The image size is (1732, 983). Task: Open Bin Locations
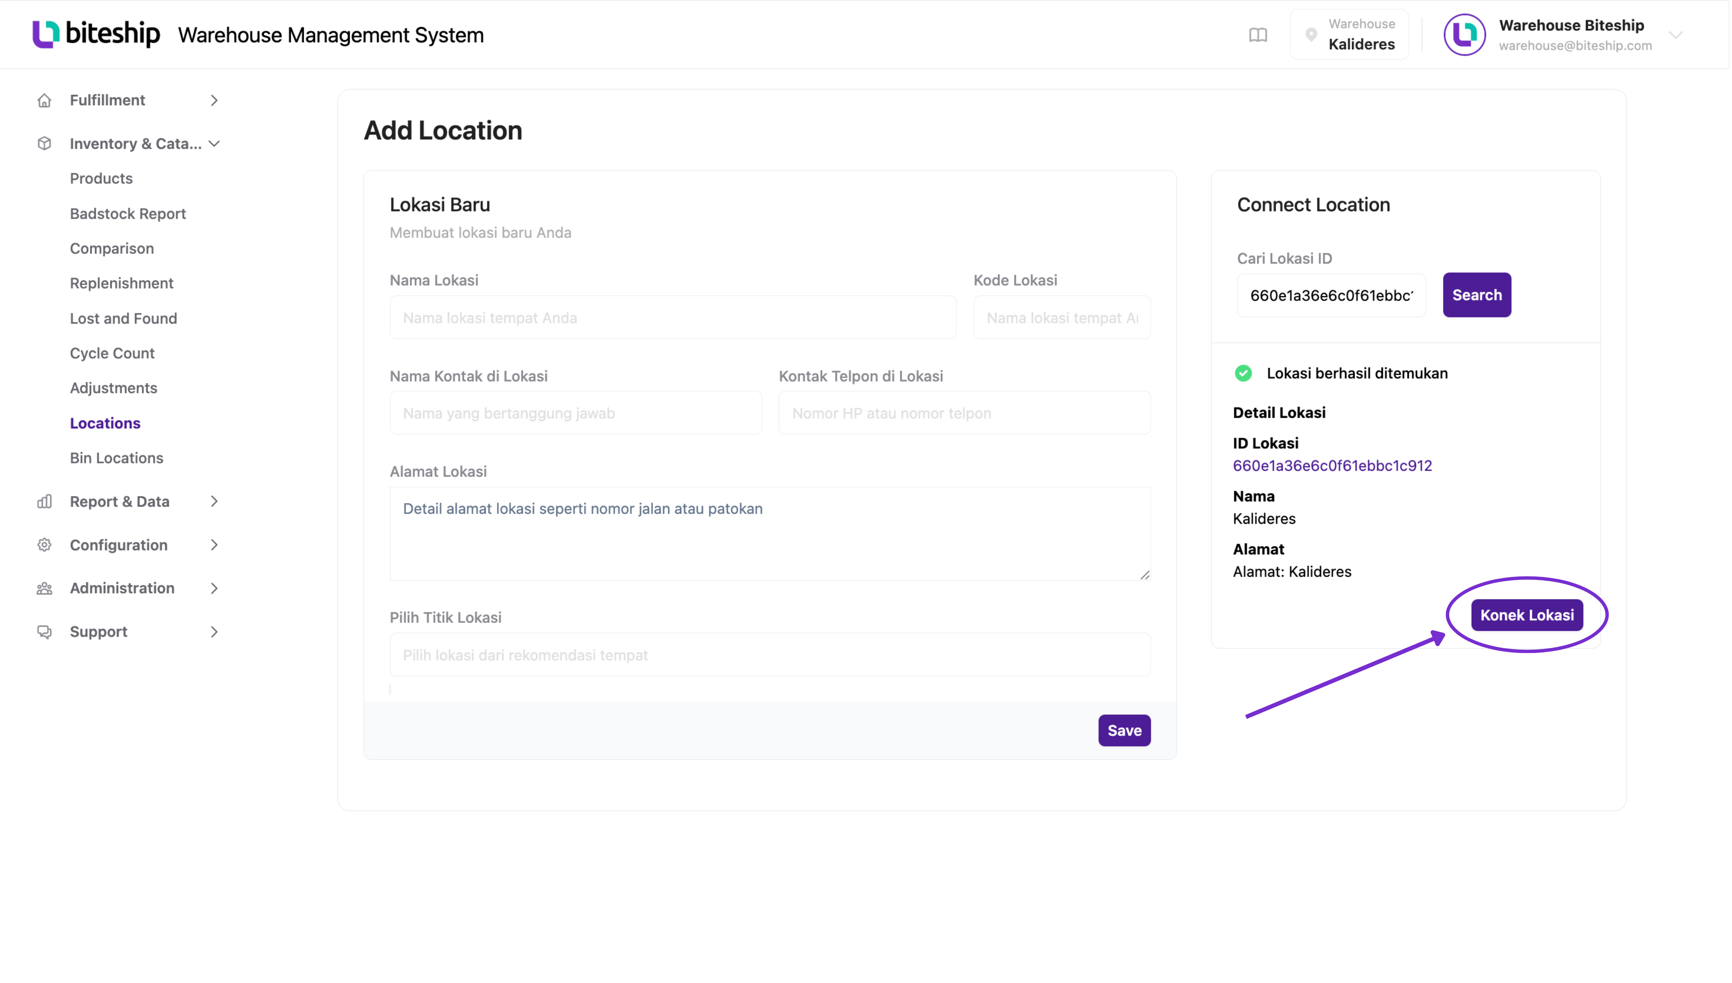pyautogui.click(x=117, y=458)
